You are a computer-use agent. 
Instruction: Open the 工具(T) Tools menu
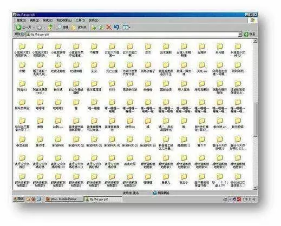[80, 20]
